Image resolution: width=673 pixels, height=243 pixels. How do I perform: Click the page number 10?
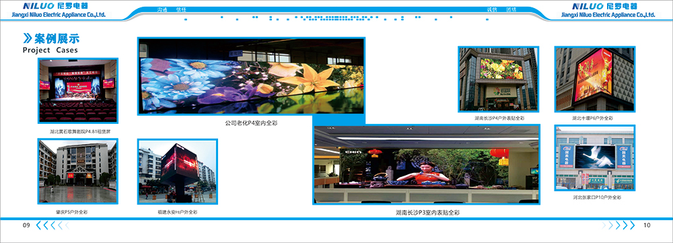click(x=647, y=225)
